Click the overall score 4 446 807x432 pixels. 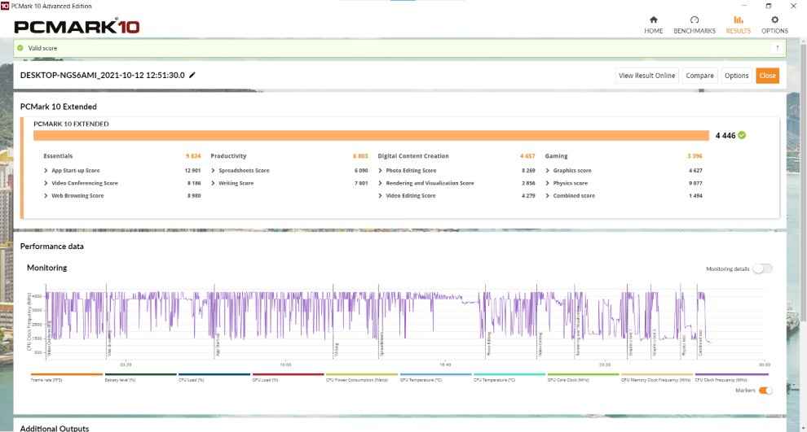tap(725, 136)
